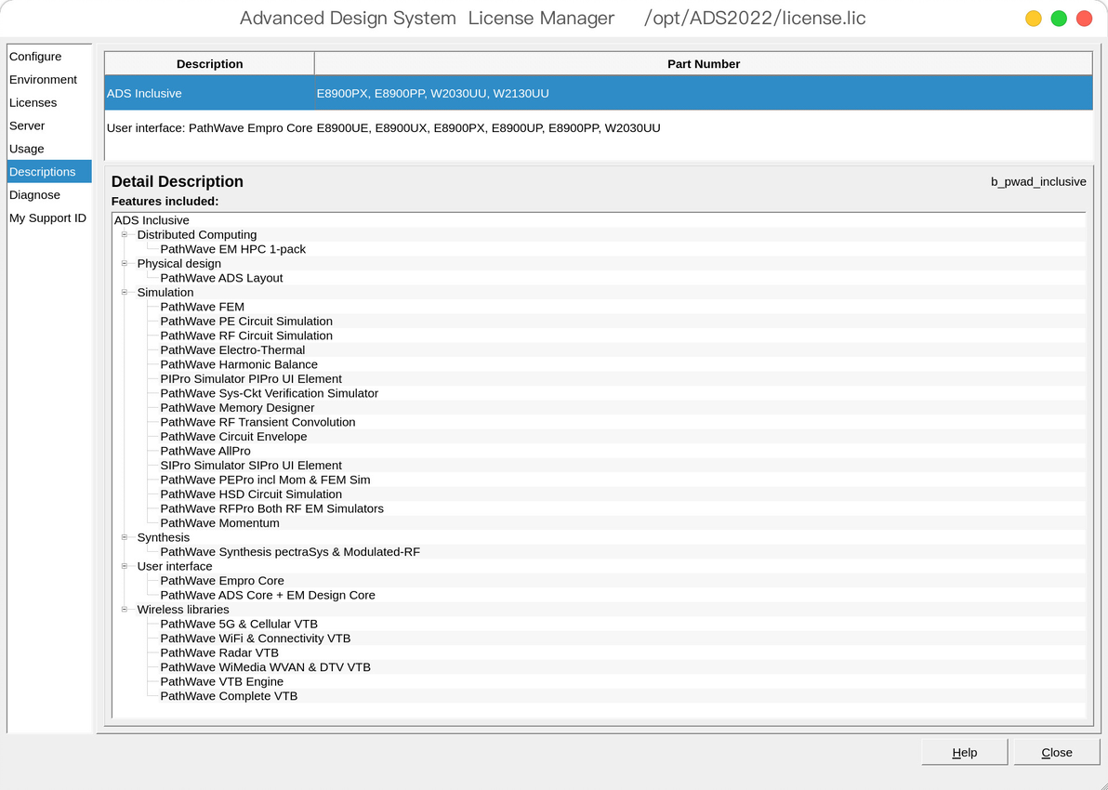Select PathWave WiFi & Connectivity VTB
Image resolution: width=1108 pixels, height=790 pixels.
coord(255,639)
